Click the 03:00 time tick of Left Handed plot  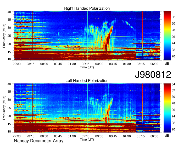99,136
